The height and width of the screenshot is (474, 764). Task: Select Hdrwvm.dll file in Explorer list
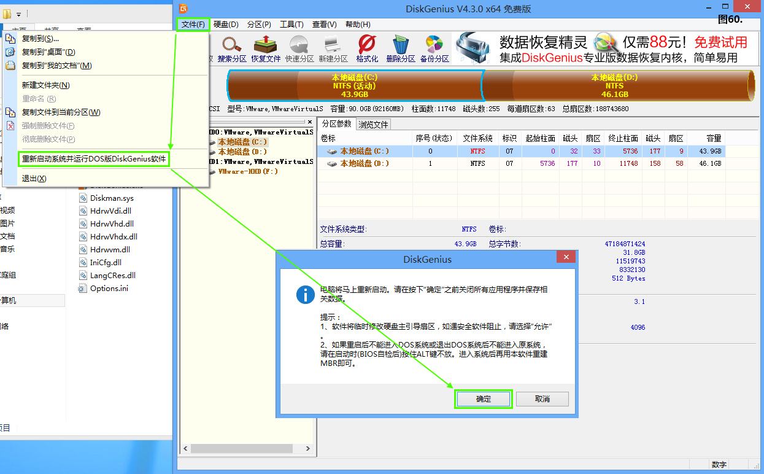point(110,250)
